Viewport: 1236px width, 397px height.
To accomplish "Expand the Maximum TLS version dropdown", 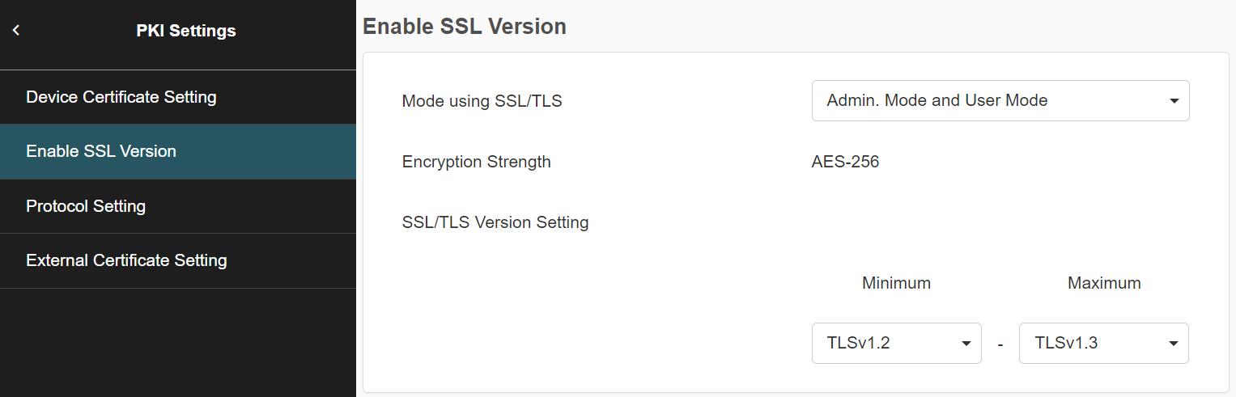I will tap(1102, 344).
